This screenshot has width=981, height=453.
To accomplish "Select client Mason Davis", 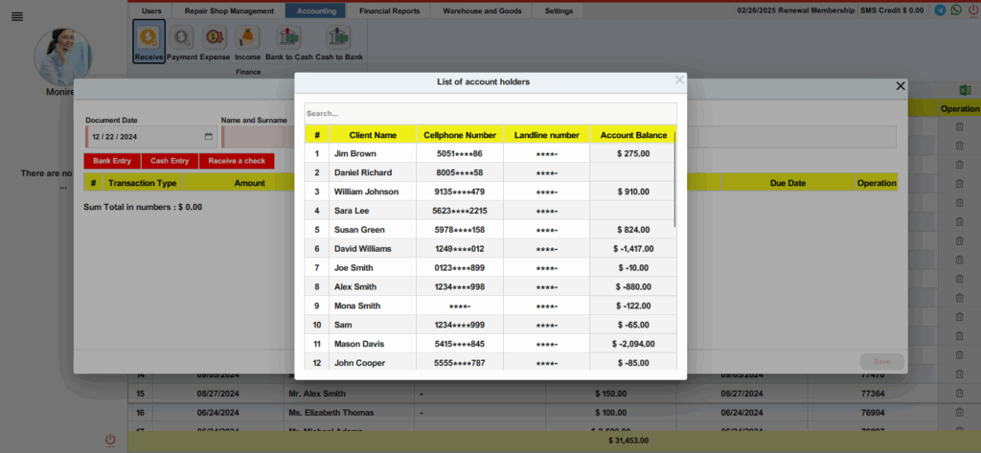I will (359, 344).
